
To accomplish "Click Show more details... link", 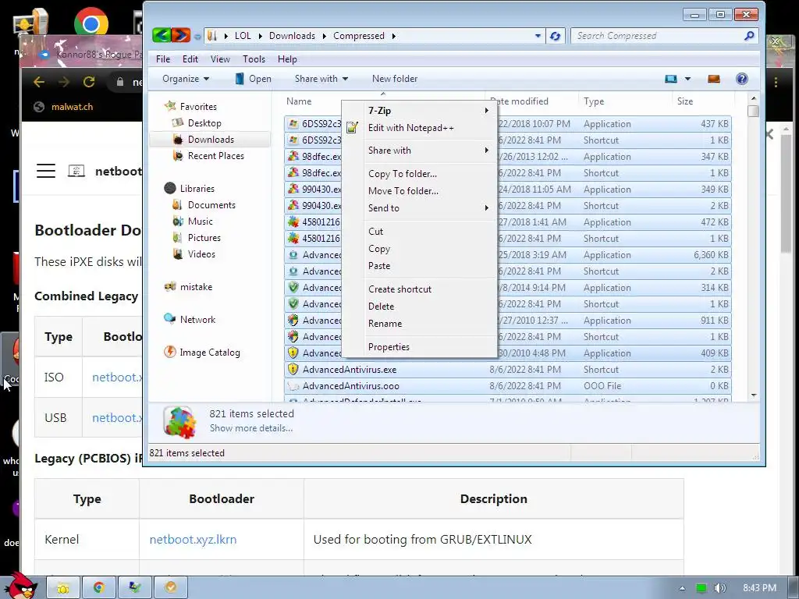I will pos(251,428).
